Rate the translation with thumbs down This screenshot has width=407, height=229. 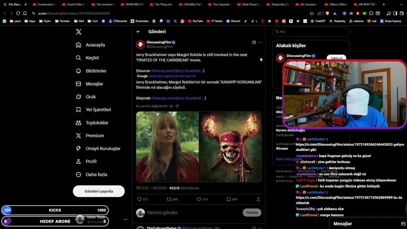(177, 106)
